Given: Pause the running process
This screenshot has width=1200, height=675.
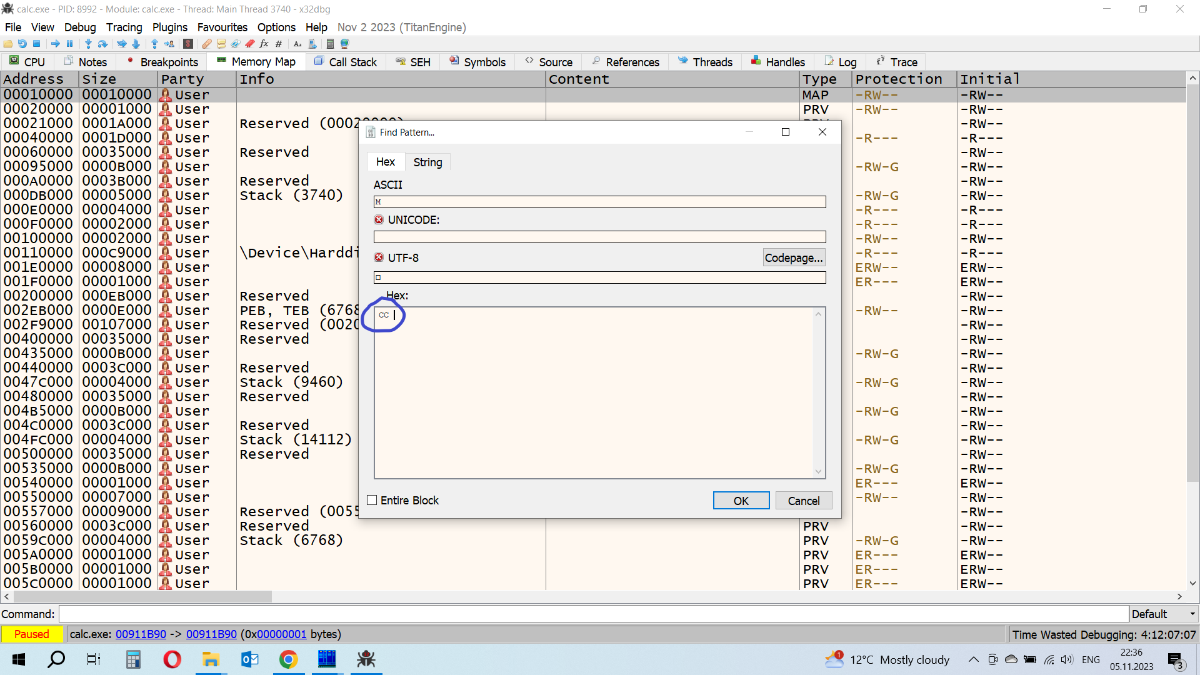Looking at the screenshot, I should [x=70, y=44].
